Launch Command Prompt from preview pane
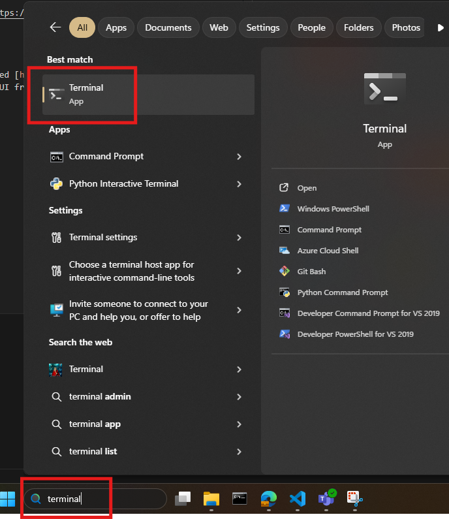The width and height of the screenshot is (449, 519). coord(329,230)
